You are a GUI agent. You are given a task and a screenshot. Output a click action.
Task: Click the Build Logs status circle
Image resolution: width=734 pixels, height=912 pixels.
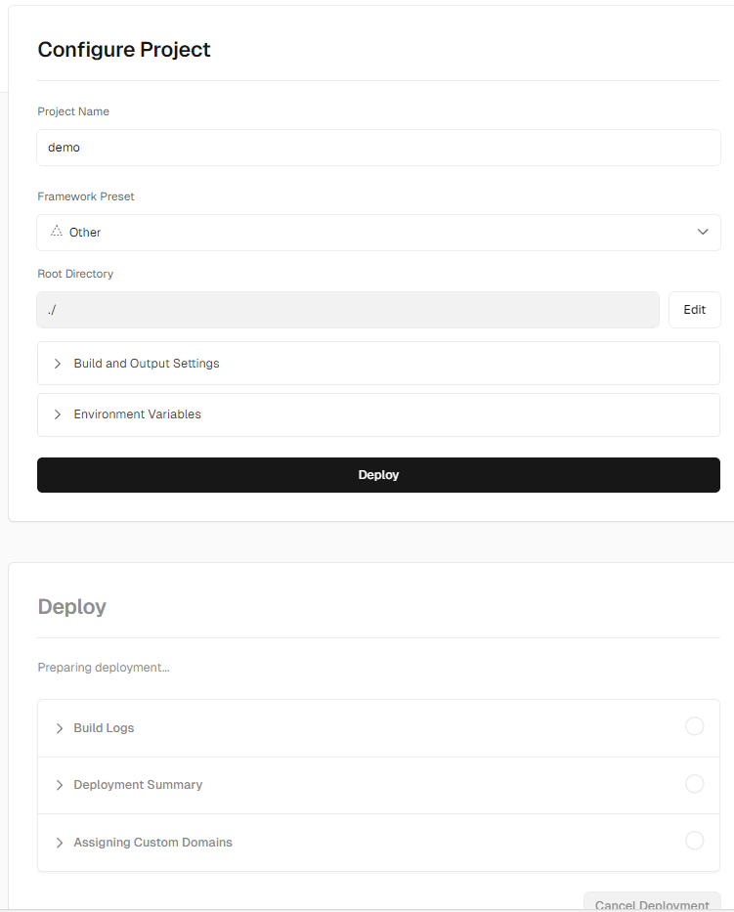point(694,726)
